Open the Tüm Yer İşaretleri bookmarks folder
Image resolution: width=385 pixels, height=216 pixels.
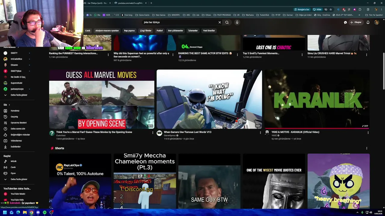374,15
